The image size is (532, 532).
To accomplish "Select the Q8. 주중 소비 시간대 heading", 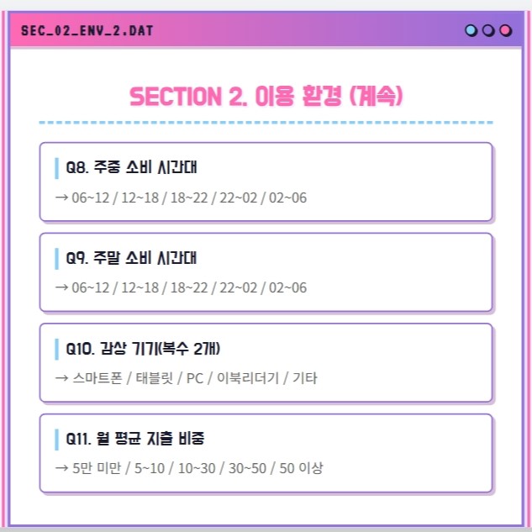I will click(131, 167).
